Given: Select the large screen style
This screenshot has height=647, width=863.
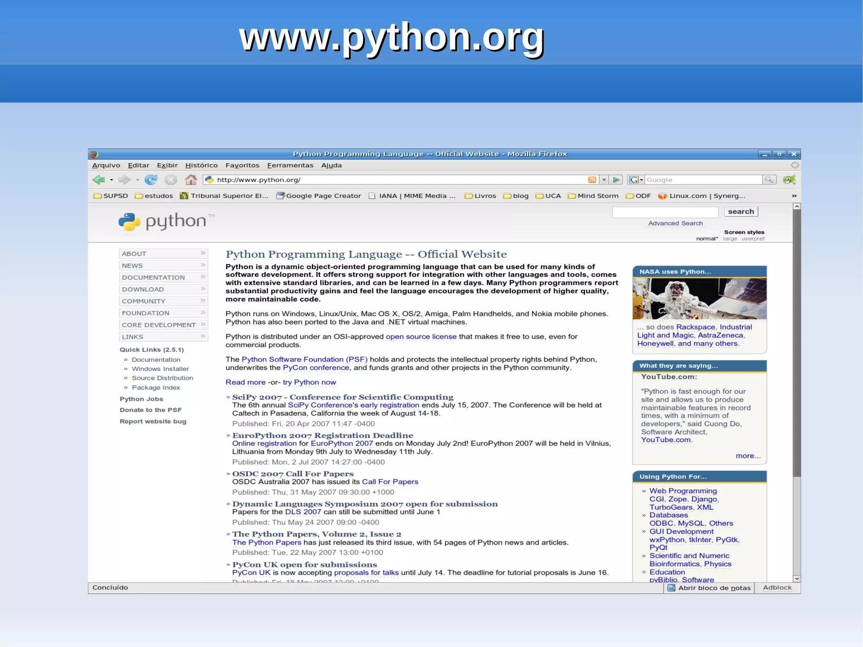Looking at the screenshot, I should tap(730, 239).
